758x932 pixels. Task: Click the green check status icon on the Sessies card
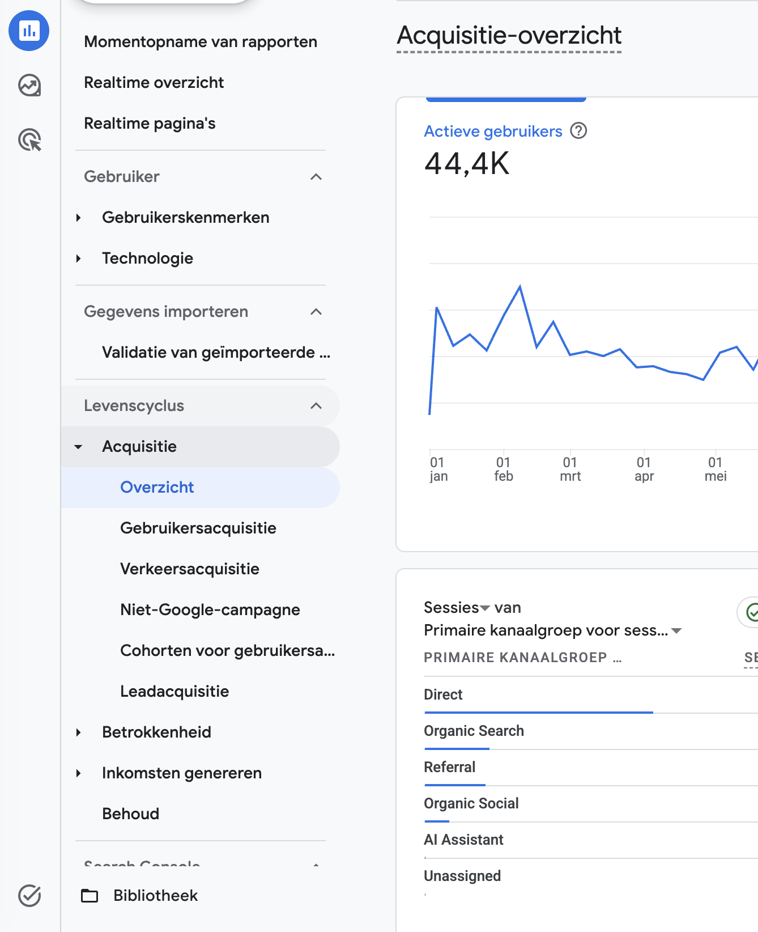(751, 612)
